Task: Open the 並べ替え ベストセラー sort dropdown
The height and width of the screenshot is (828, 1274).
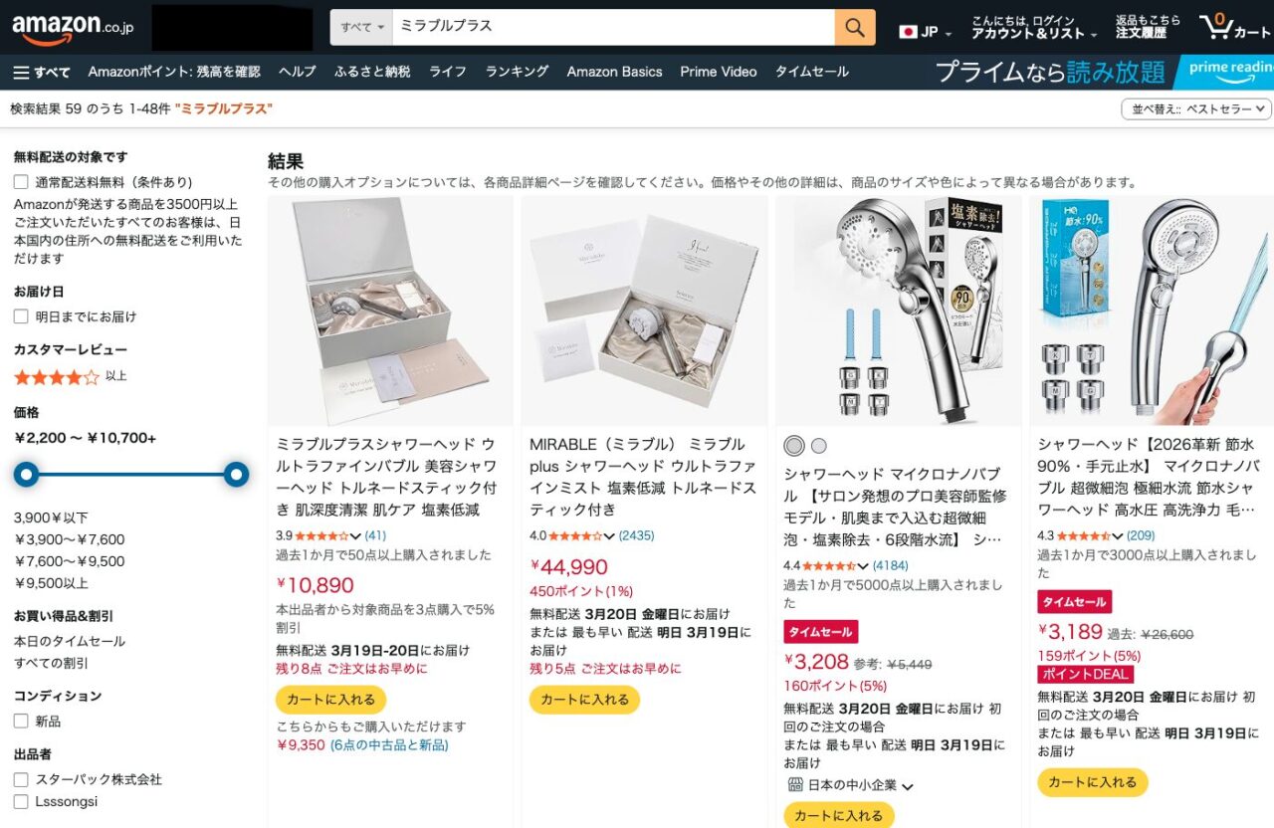Action: [1196, 109]
